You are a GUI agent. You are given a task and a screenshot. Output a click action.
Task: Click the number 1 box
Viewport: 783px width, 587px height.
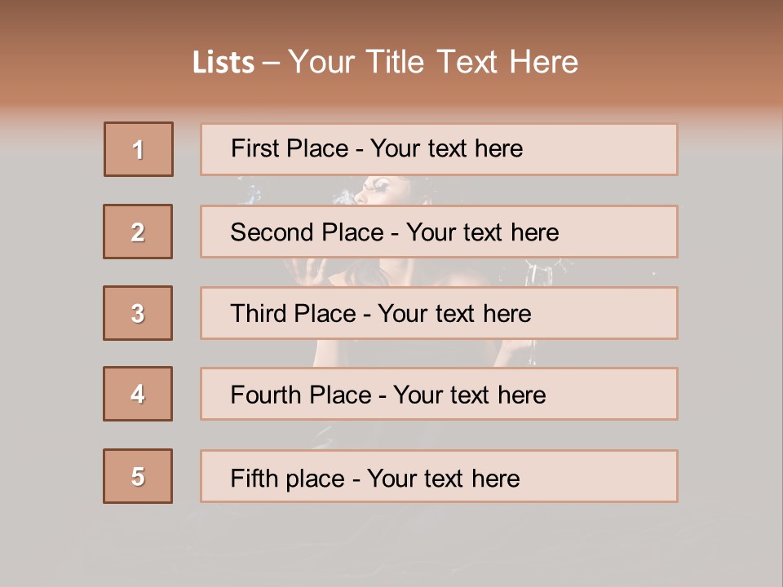(139, 149)
